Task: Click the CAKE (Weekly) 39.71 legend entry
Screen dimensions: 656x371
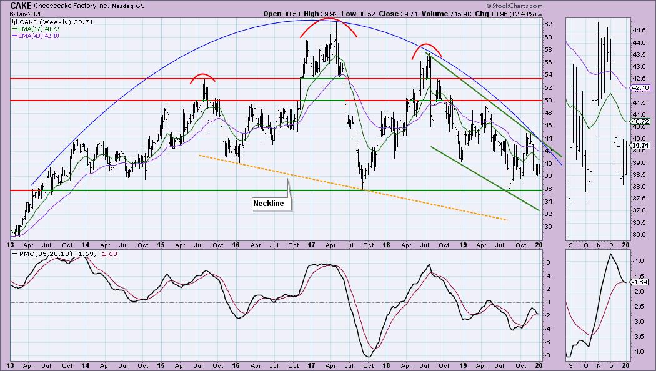Action: click(56, 22)
